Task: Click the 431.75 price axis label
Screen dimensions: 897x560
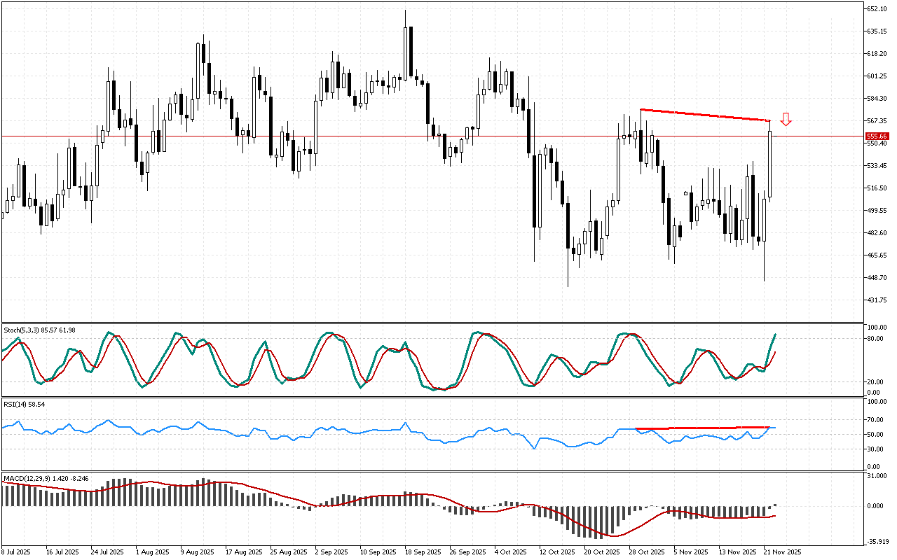Action: [x=877, y=300]
